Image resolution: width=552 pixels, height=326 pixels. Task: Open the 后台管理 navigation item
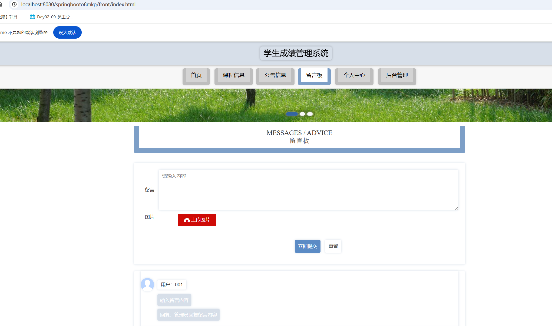coord(397,75)
